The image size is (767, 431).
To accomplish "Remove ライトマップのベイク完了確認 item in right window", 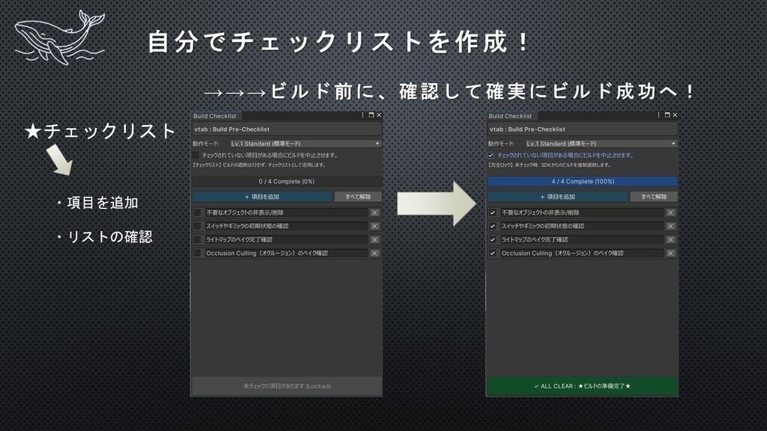I will [670, 239].
